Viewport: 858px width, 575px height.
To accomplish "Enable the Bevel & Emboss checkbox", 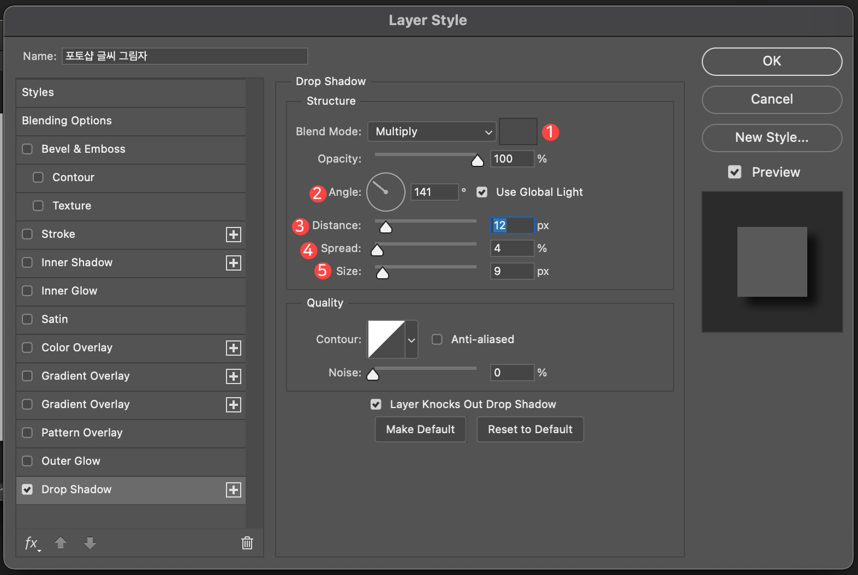I will point(27,149).
